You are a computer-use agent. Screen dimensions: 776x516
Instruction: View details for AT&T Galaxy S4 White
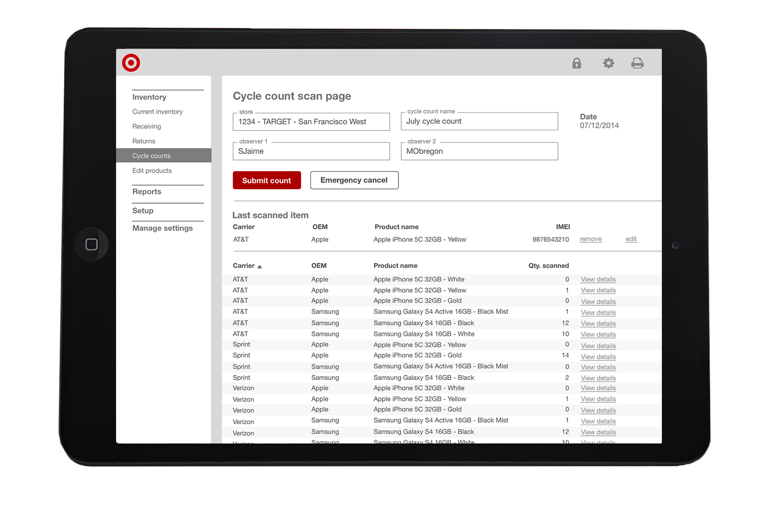pyautogui.click(x=598, y=335)
